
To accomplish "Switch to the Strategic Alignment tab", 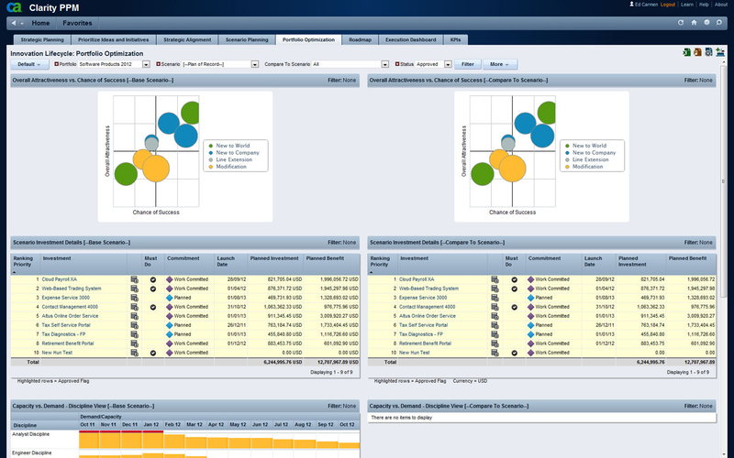I will pos(187,39).
